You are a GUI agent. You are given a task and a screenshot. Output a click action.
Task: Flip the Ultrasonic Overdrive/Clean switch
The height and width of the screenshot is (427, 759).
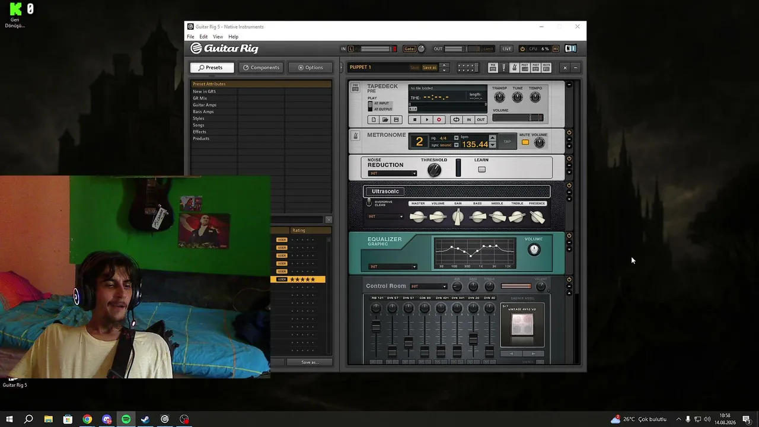click(369, 203)
